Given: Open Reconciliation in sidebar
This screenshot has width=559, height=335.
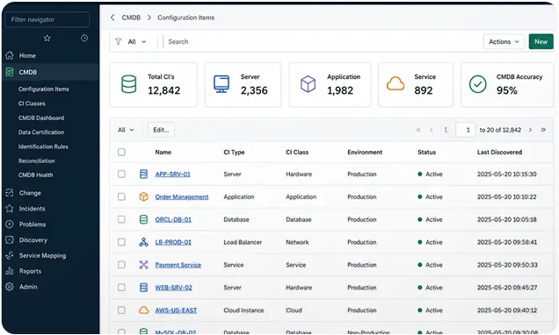Looking at the screenshot, I should (x=36, y=160).
